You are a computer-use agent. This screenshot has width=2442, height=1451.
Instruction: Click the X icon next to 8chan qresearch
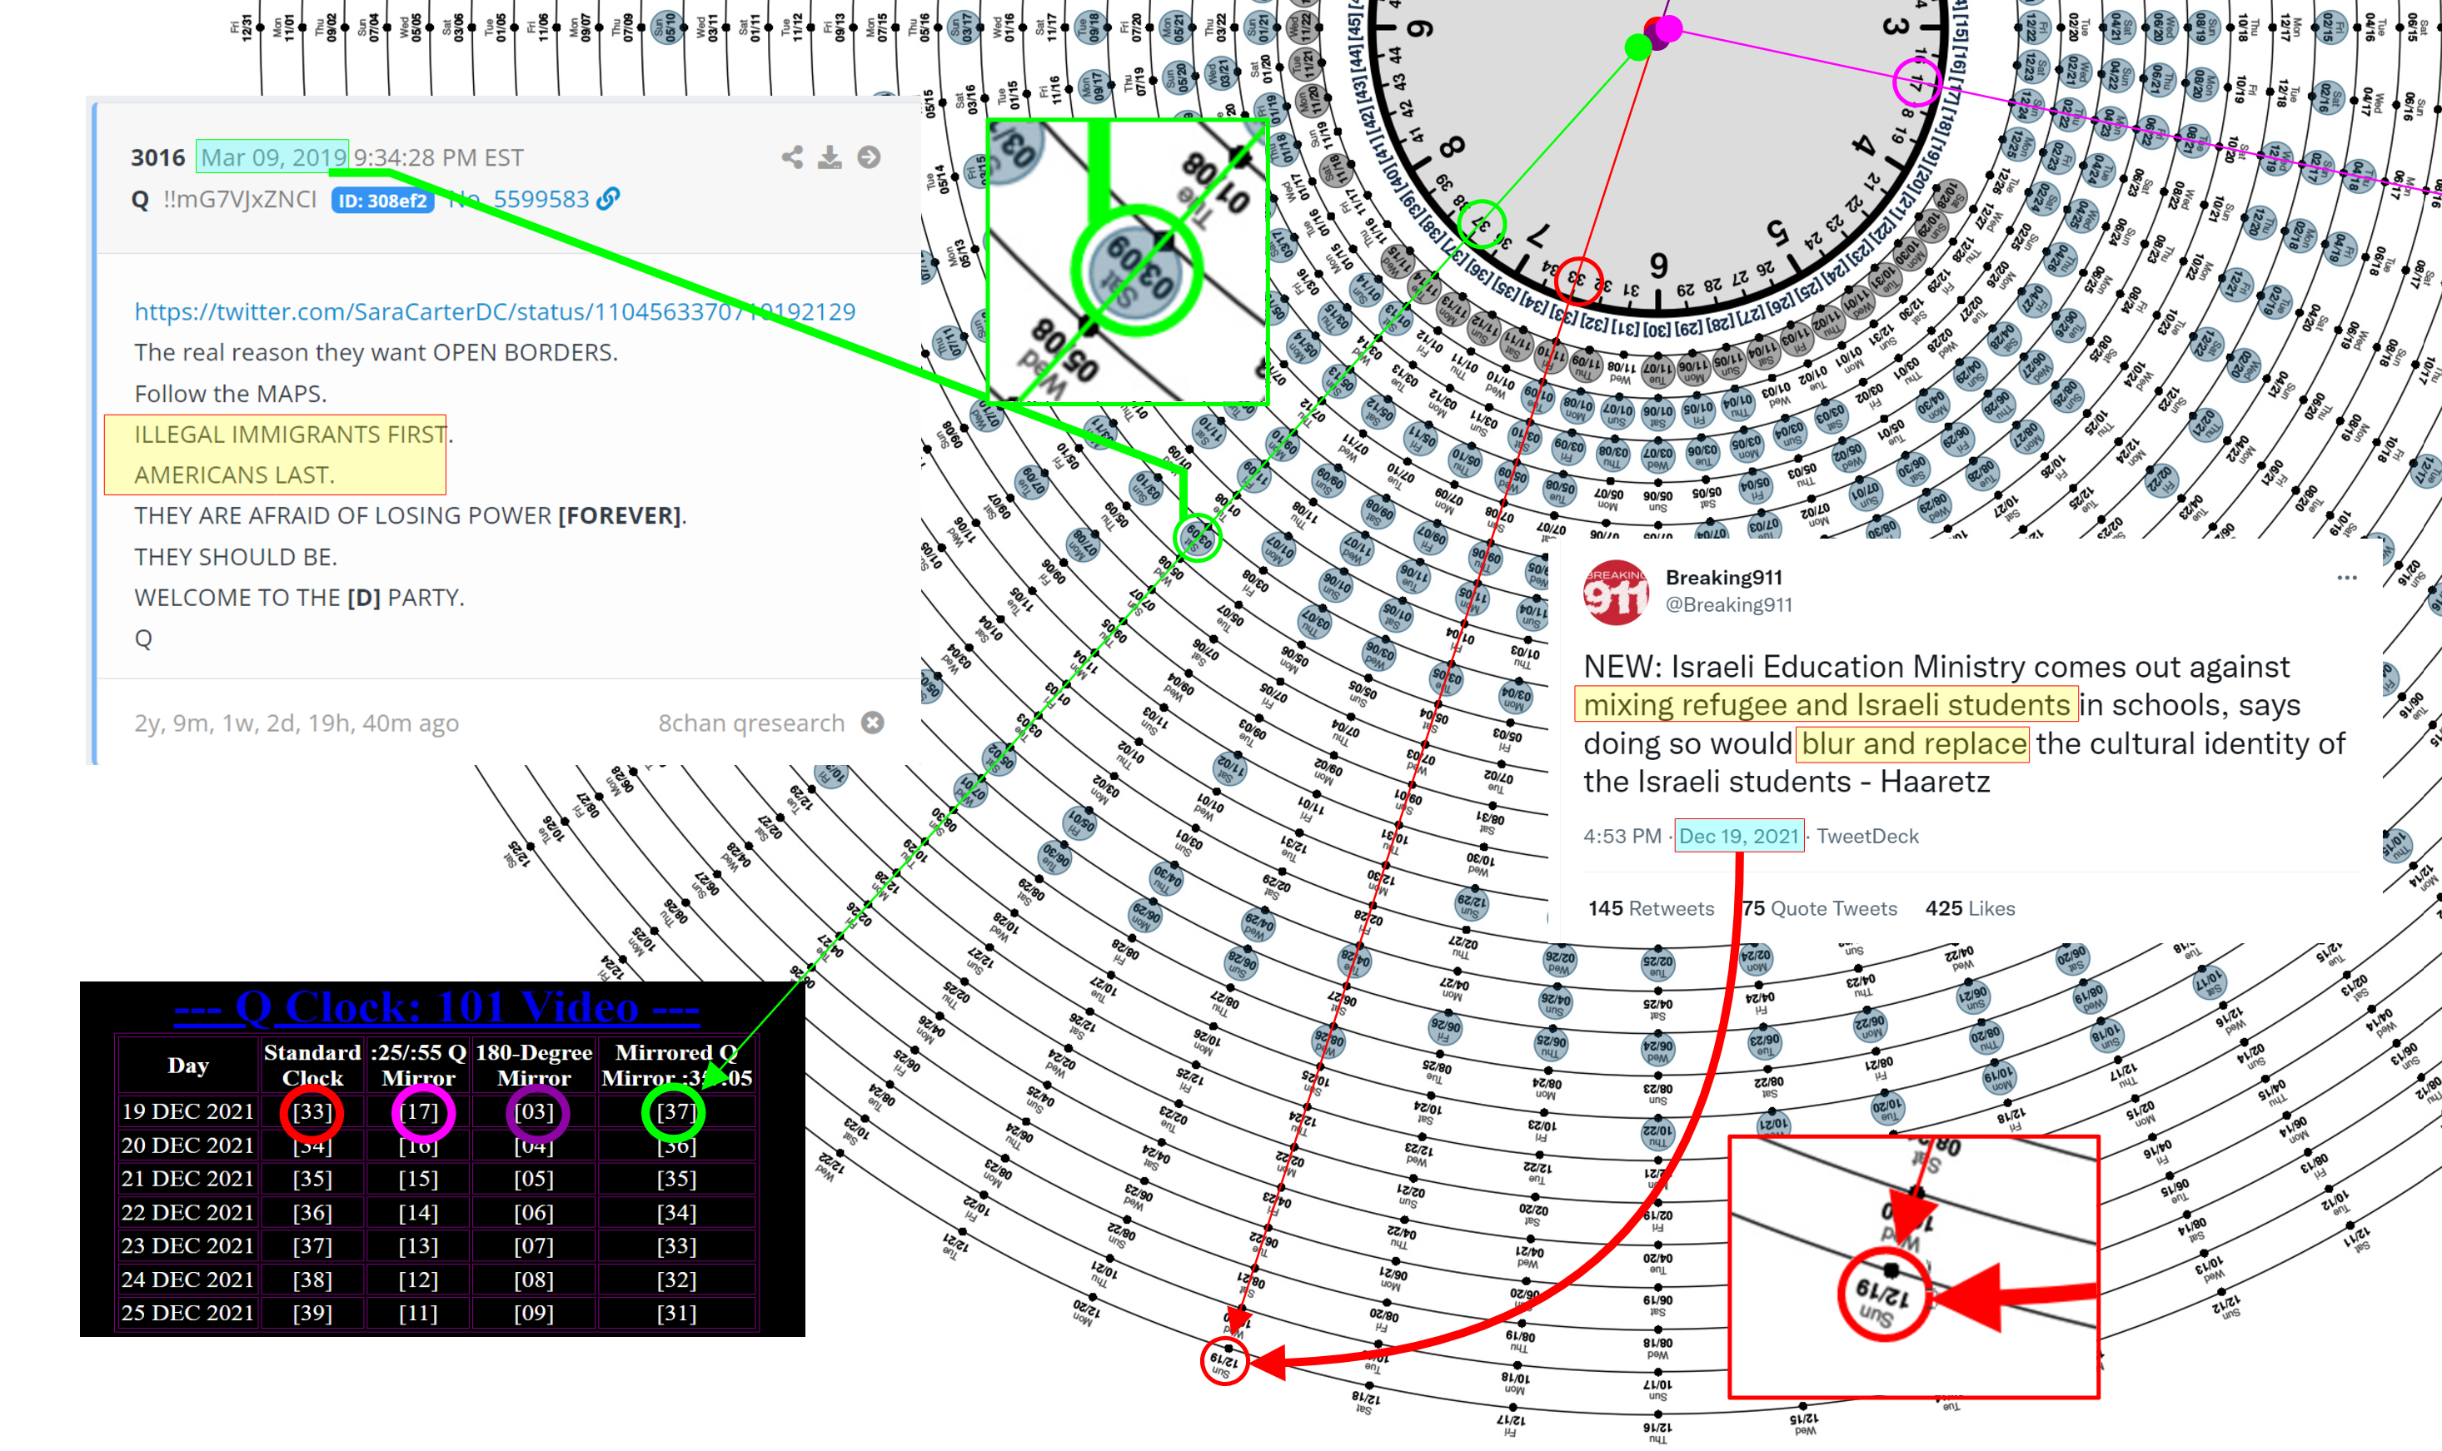point(872,723)
